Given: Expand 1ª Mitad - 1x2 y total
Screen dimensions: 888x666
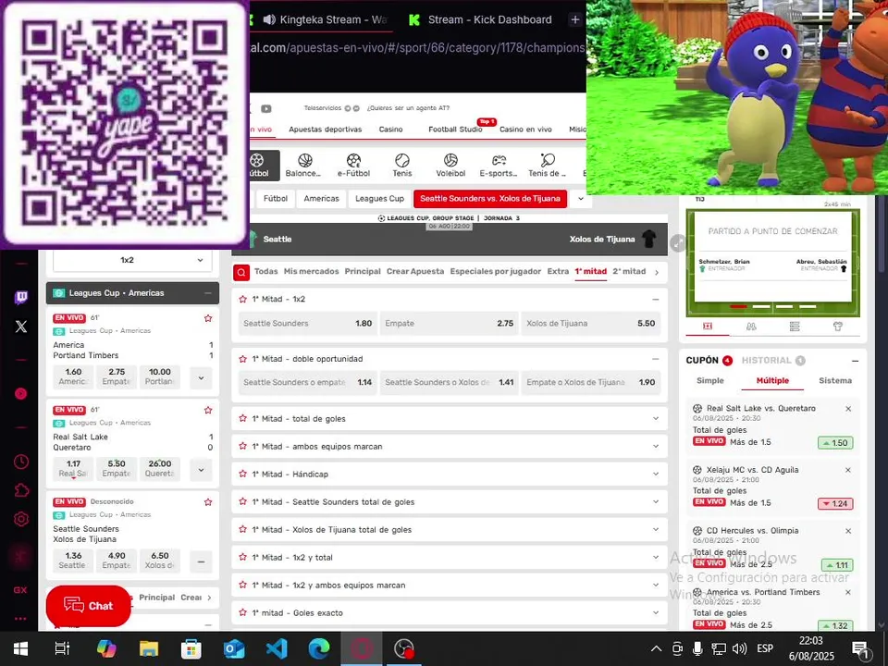Looking at the screenshot, I should [656, 557].
